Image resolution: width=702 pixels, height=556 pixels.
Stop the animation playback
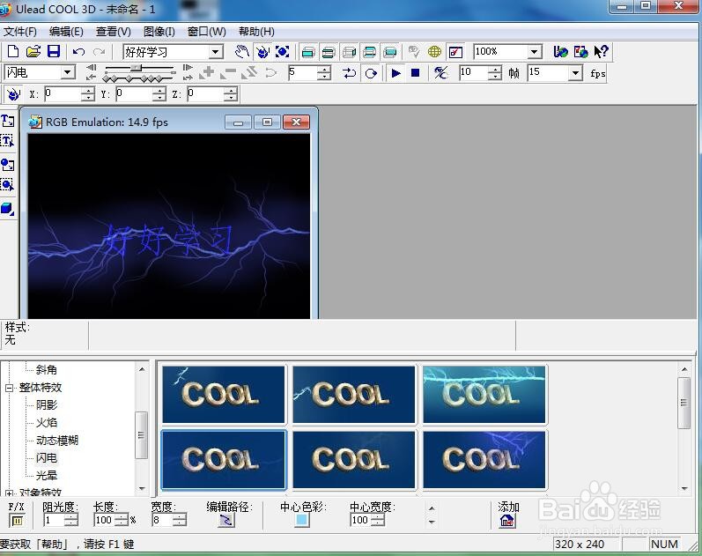[415, 73]
